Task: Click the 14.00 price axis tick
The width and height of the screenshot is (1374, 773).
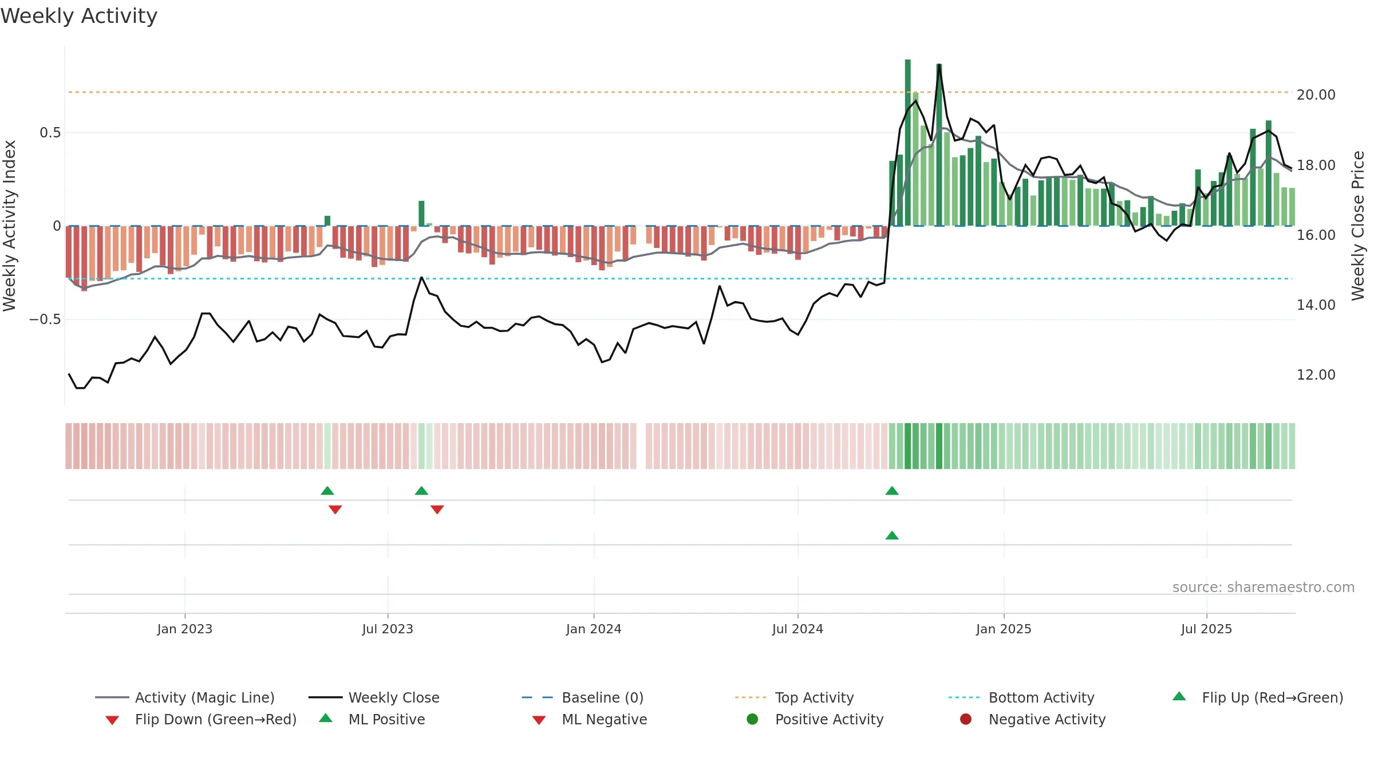Action: click(x=1316, y=305)
